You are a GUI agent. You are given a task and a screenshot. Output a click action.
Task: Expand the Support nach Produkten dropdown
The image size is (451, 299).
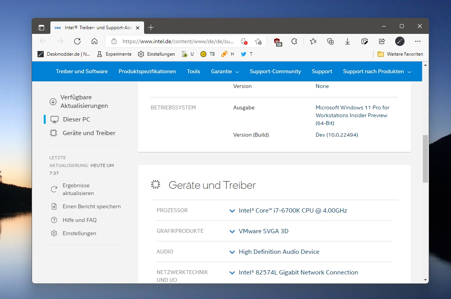[x=377, y=71]
